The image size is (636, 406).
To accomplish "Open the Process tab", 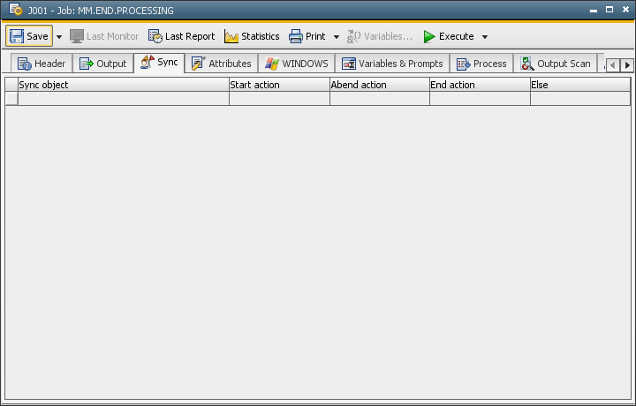I will coord(481,64).
